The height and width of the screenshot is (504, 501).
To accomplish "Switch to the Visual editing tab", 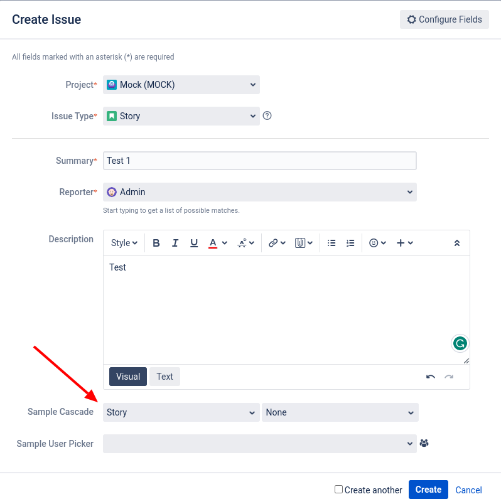I will tap(127, 377).
